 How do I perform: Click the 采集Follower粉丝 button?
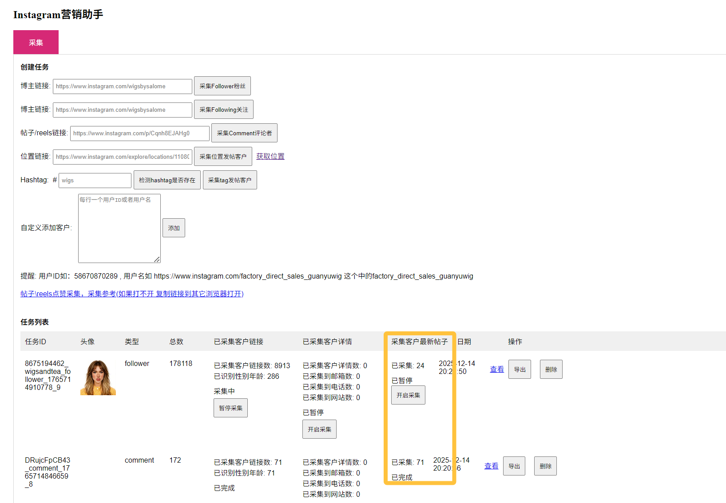point(222,86)
